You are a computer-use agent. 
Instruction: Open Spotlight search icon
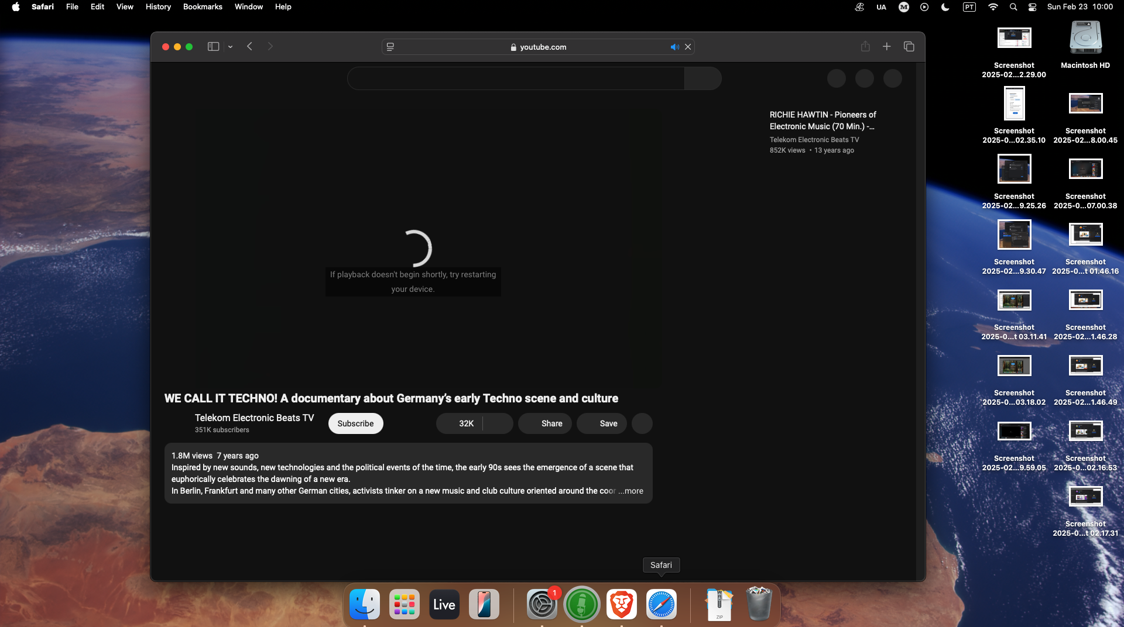(1013, 7)
